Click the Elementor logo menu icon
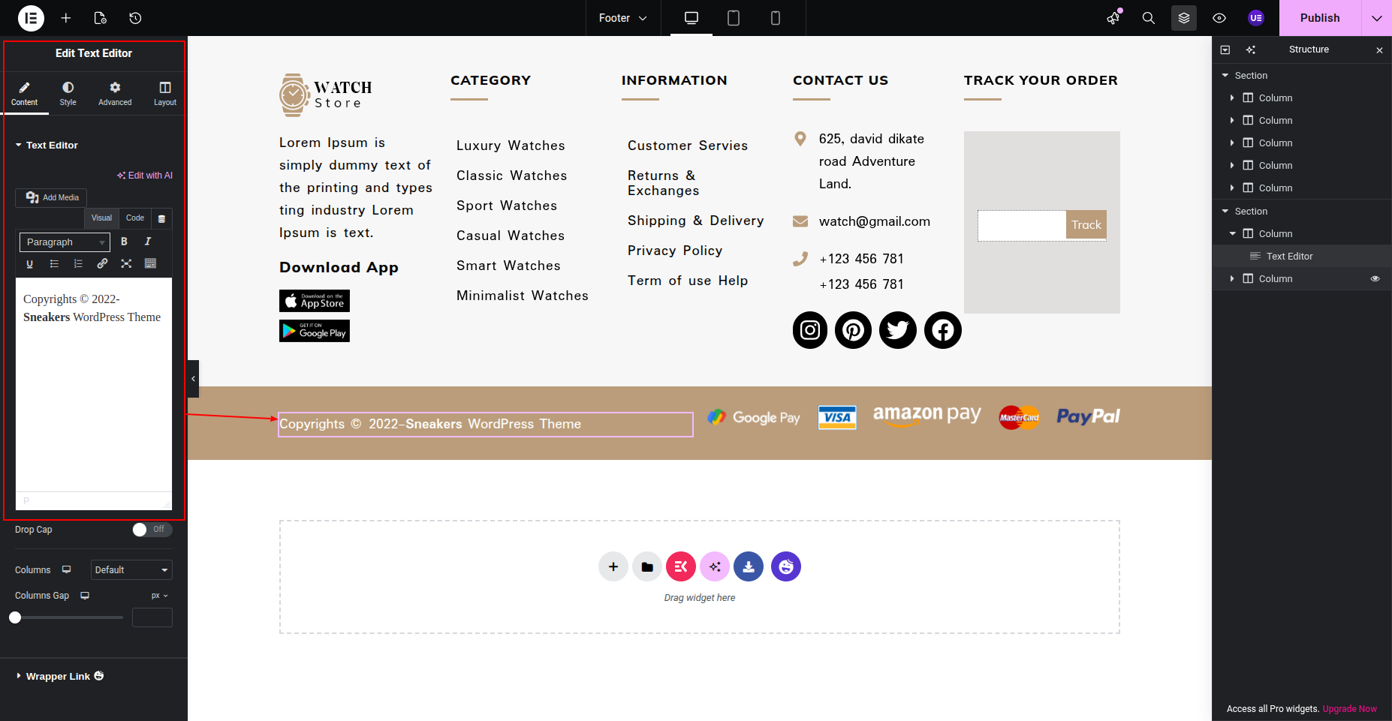The width and height of the screenshot is (1392, 721). [31, 18]
